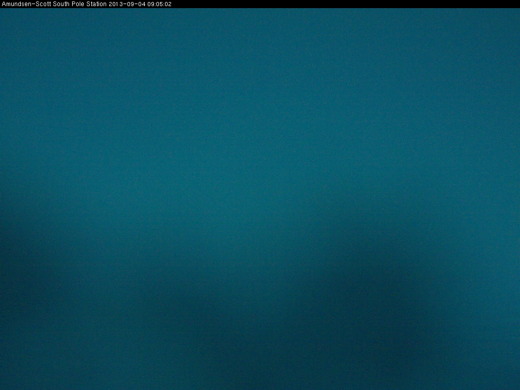Viewport: 520px width, 390px height.
Task: Select the date 2013-09-04 in the overlay
Action: click(x=123, y=4)
